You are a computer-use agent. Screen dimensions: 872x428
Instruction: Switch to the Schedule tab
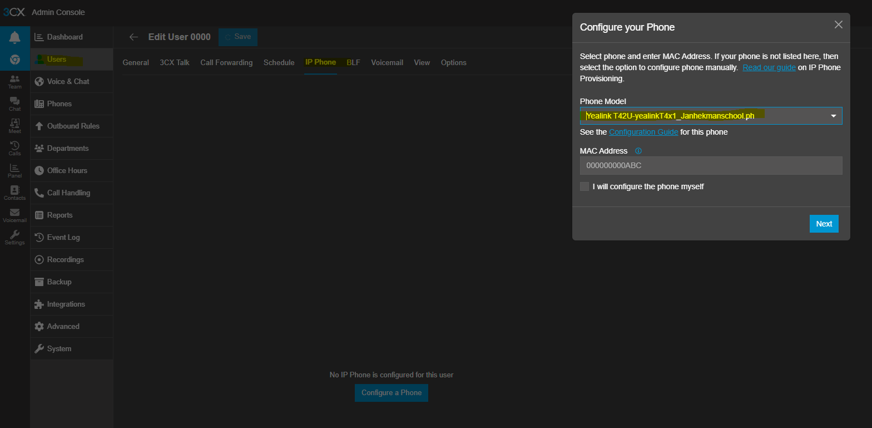tap(279, 62)
